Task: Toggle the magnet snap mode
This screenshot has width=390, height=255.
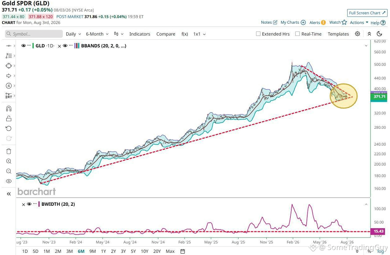Action: (9, 108)
